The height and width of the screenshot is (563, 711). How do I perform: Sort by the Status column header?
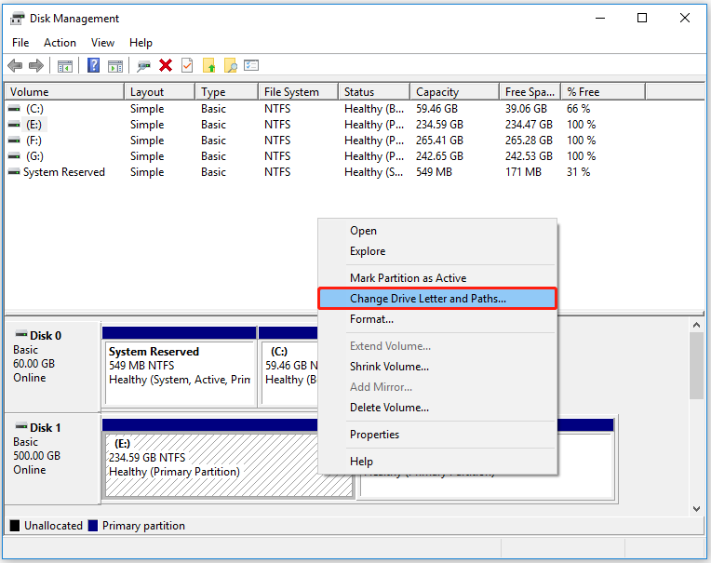(x=374, y=91)
